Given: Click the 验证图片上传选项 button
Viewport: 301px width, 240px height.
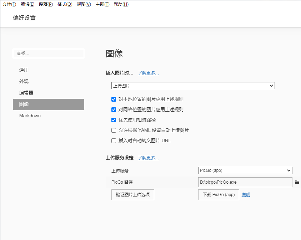Looking at the screenshot, I should coord(133,195).
